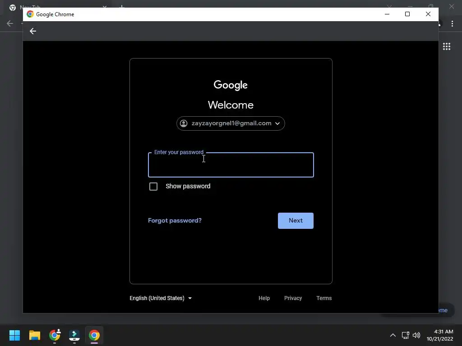Open the Filmora recorder taskbar icon
Screen dimensions: 462x346
(74, 335)
